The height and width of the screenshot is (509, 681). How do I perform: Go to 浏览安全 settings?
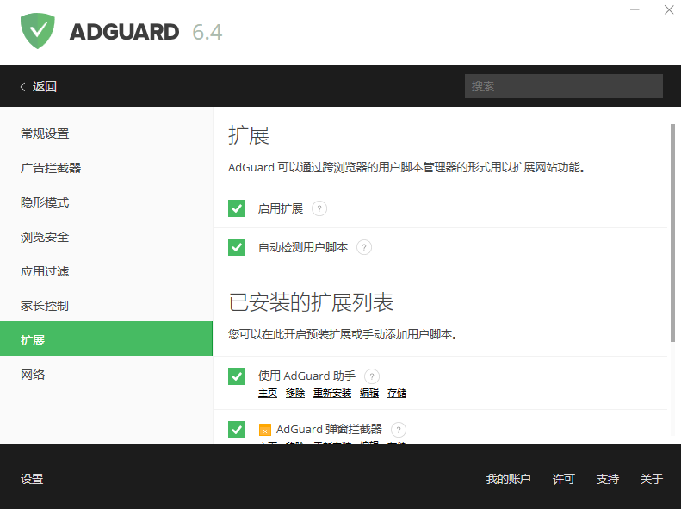[x=106, y=237]
